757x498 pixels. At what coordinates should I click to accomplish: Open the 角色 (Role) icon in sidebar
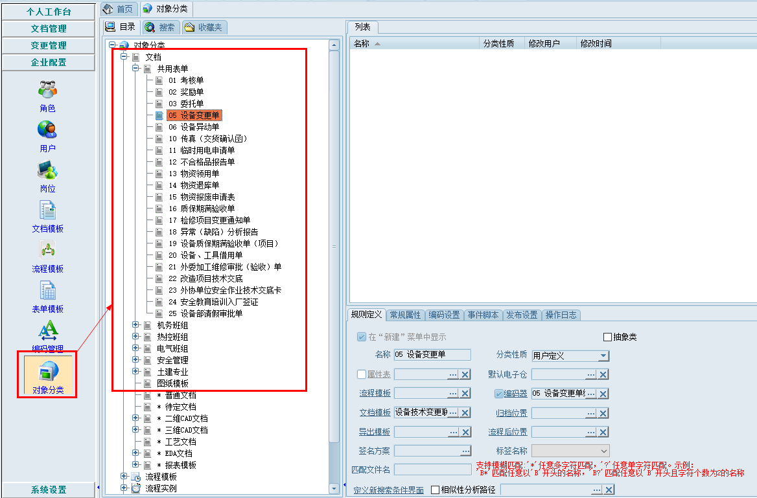47,89
